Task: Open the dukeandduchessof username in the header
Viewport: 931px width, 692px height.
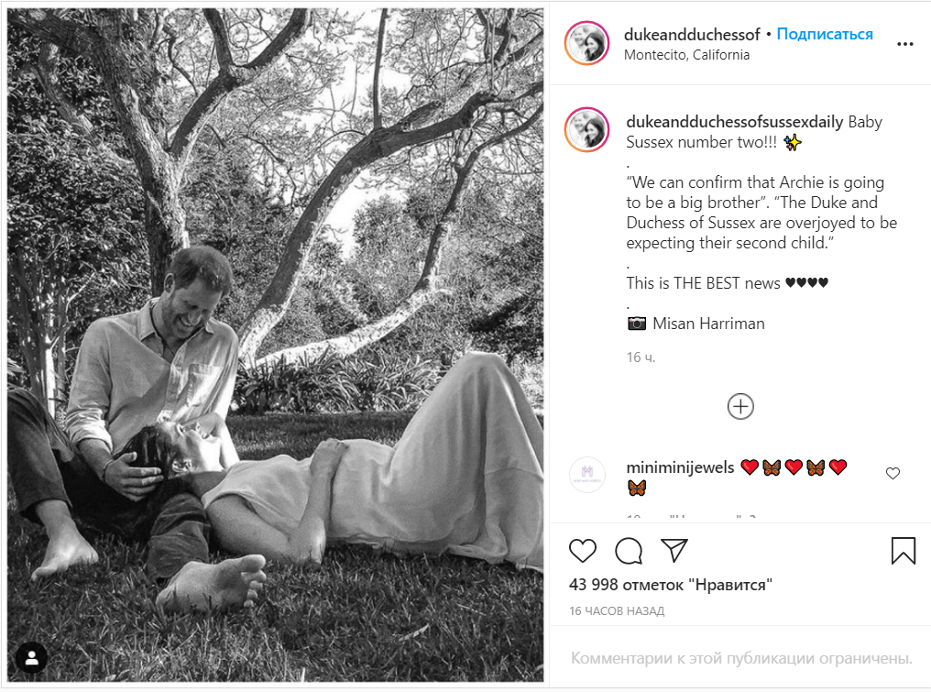Action: 692,35
